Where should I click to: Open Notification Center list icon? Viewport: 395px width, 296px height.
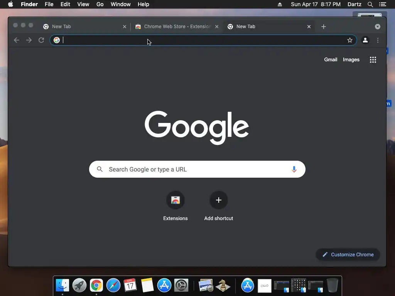382,4
